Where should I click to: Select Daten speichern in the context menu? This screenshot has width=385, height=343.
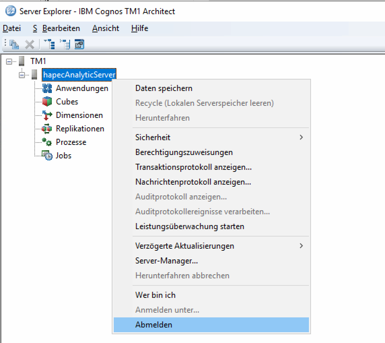point(164,88)
